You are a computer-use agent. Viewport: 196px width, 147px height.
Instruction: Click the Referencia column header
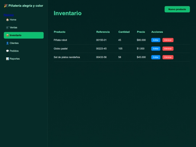[103, 32]
